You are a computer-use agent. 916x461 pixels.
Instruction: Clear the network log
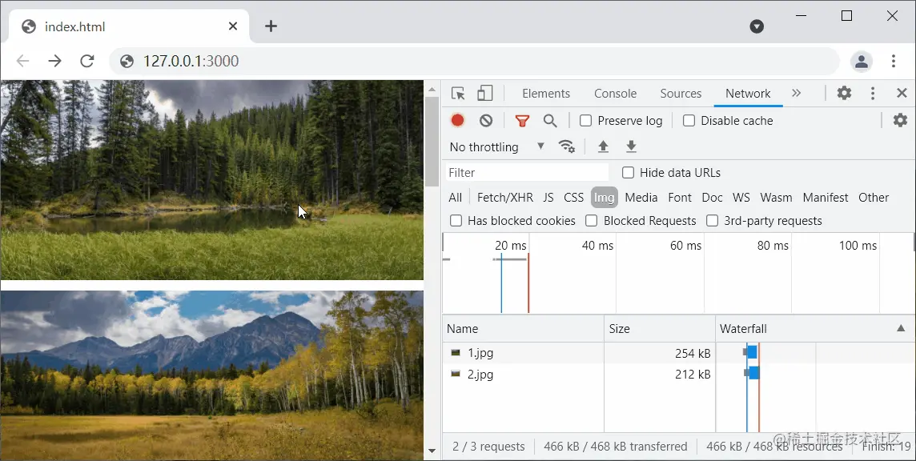tap(486, 120)
